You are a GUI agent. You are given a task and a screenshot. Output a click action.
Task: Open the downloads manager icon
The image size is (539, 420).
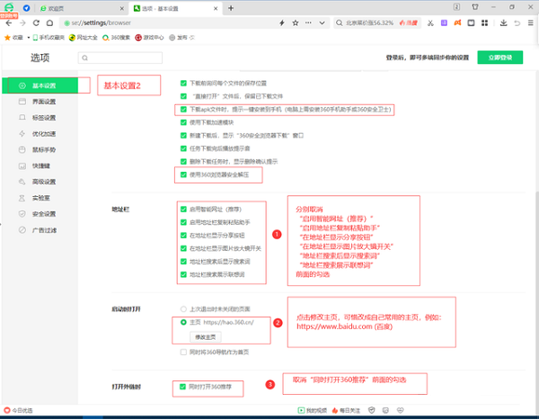tap(504, 22)
